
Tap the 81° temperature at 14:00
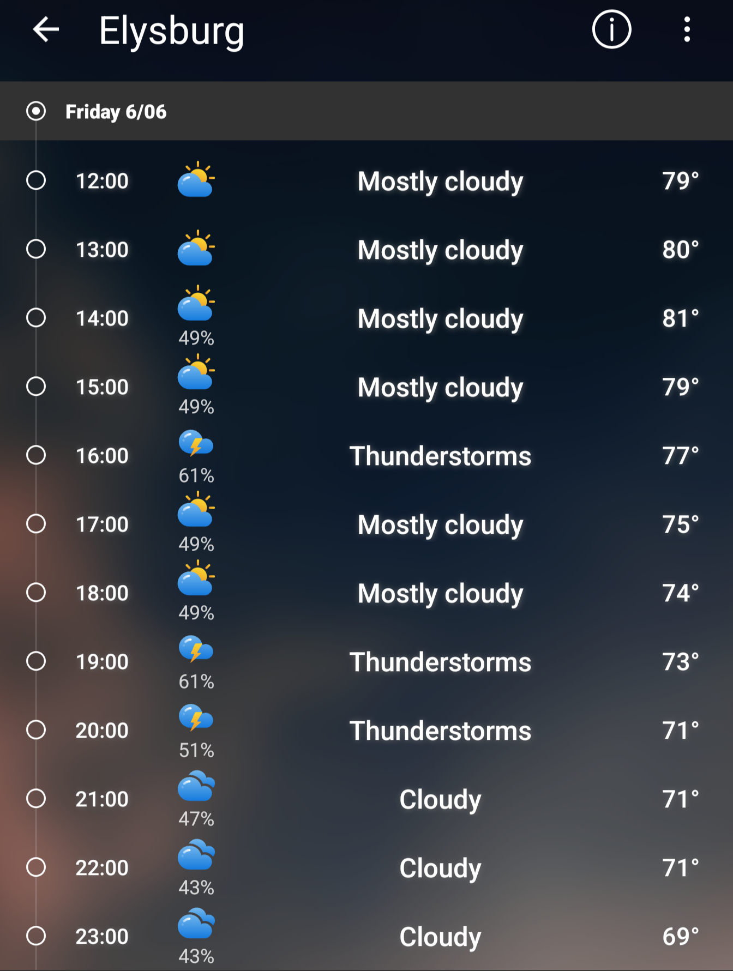[681, 318]
